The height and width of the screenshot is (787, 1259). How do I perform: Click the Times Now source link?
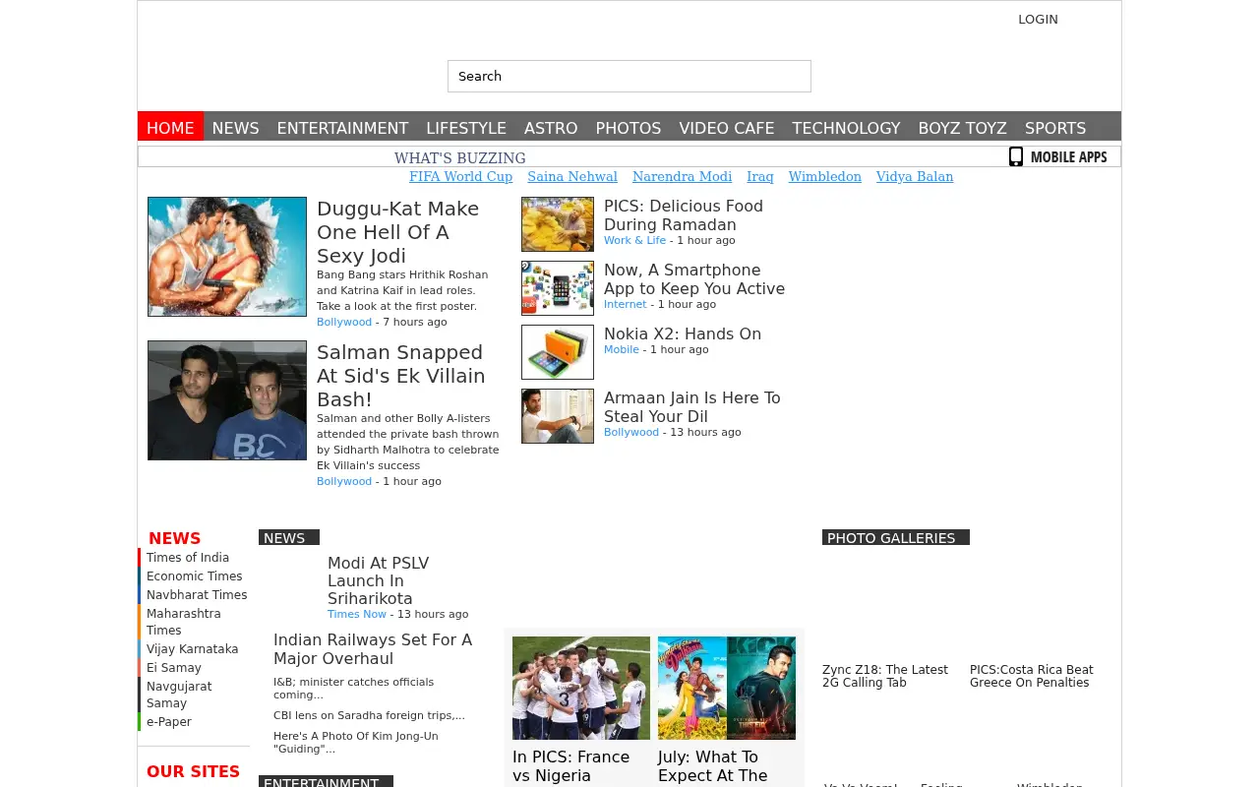357,614
